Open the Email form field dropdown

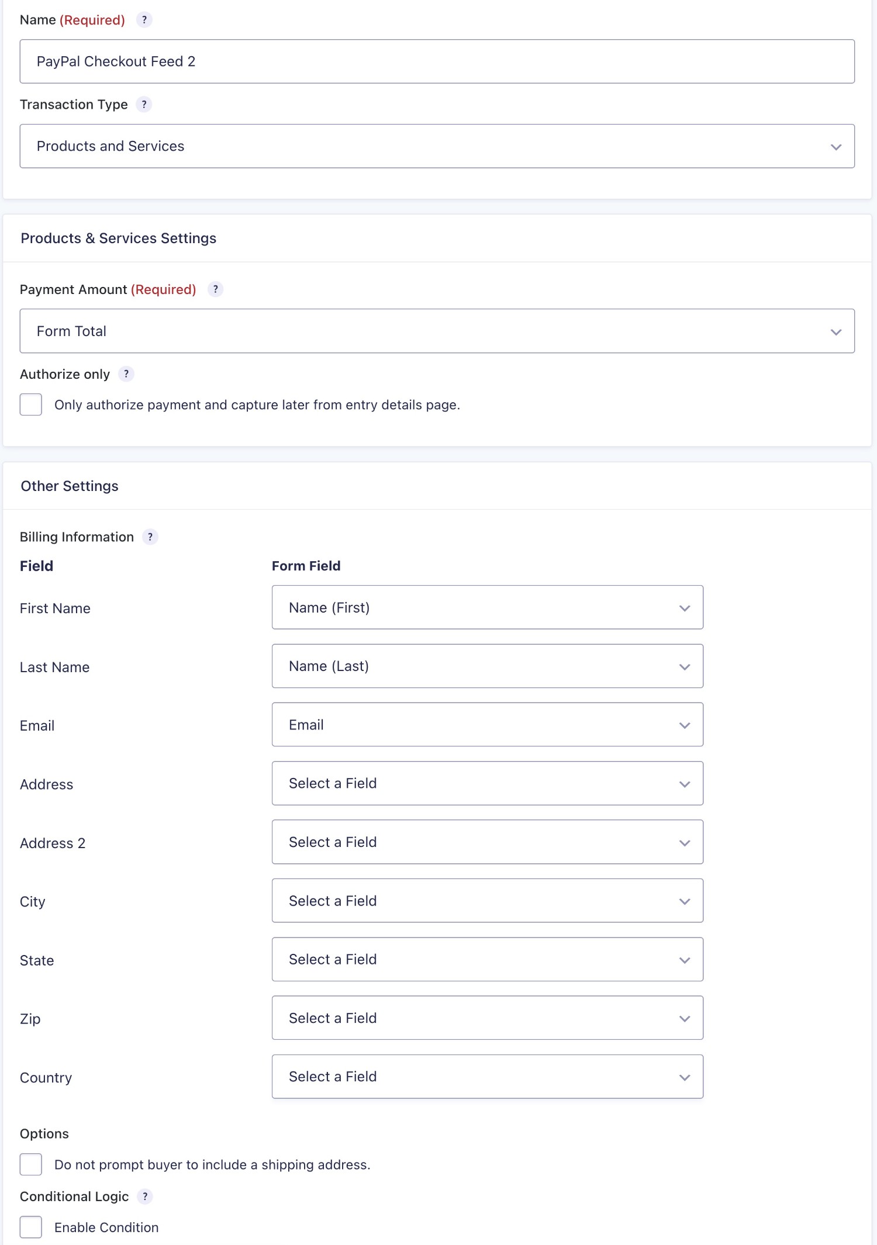[x=488, y=725]
